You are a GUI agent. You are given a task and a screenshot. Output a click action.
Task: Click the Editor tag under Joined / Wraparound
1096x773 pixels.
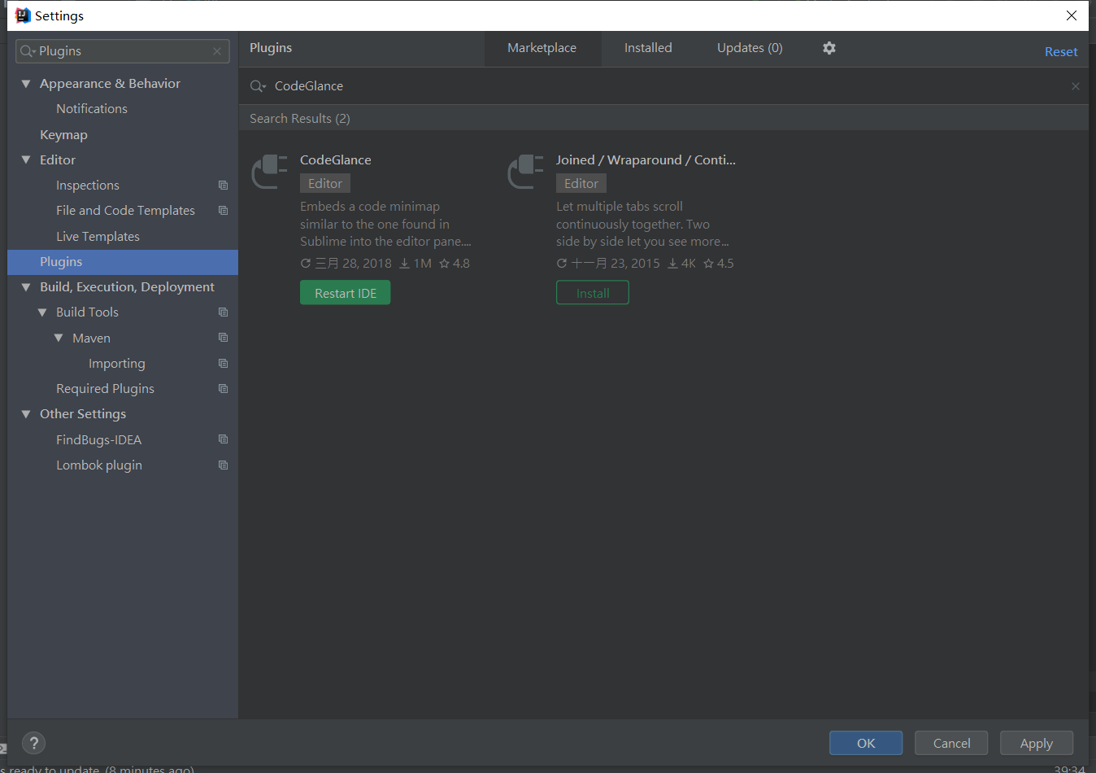581,184
